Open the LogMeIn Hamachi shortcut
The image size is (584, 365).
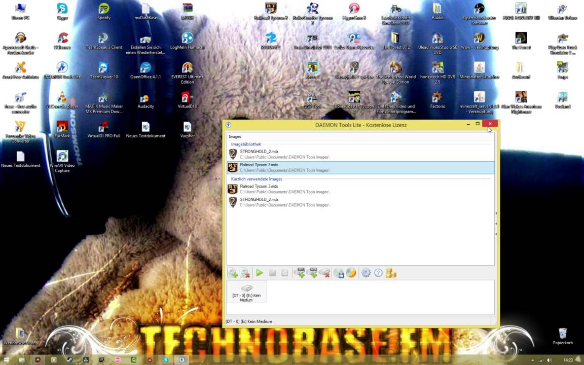(x=188, y=41)
